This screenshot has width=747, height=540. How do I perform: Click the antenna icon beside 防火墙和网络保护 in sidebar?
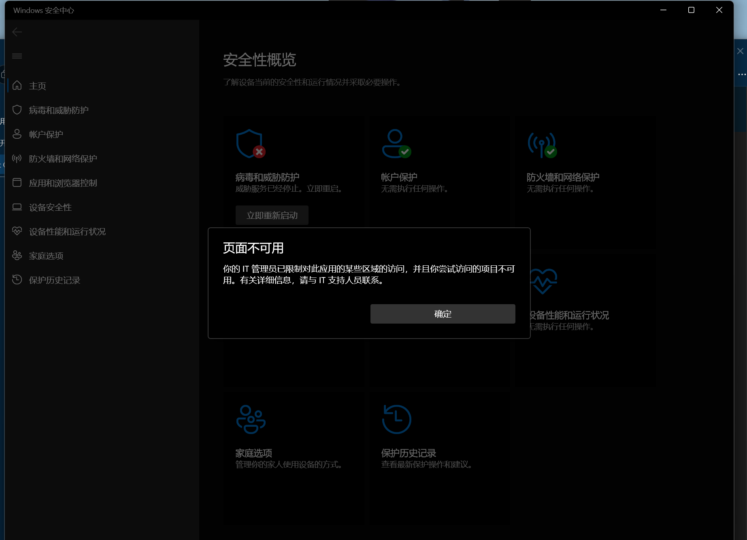[x=17, y=158]
